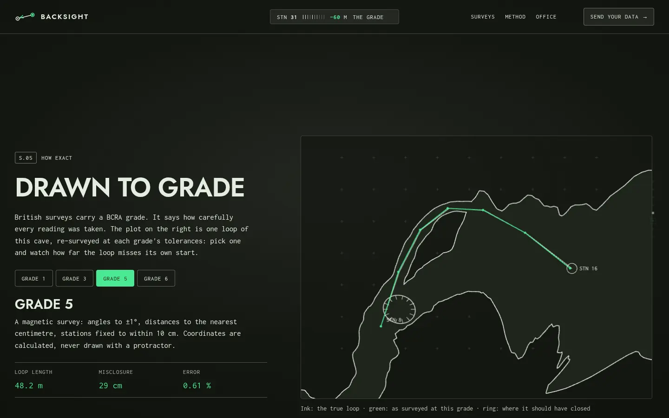Click the 48.2 m loop length value
The height and width of the screenshot is (418, 669).
point(29,385)
